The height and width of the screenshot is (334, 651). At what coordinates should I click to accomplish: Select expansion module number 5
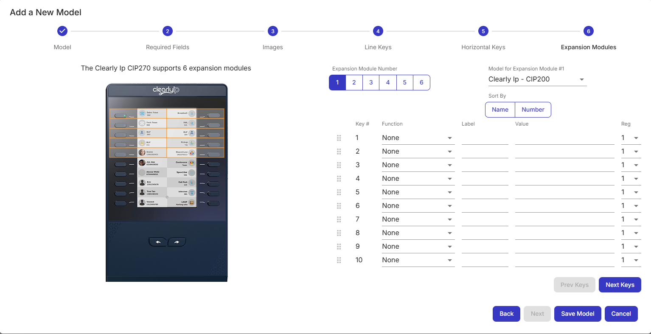point(405,82)
